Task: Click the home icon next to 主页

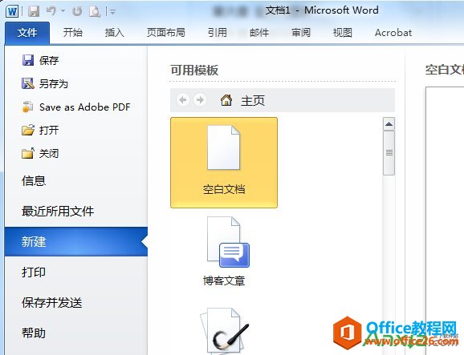Action: pos(226,100)
